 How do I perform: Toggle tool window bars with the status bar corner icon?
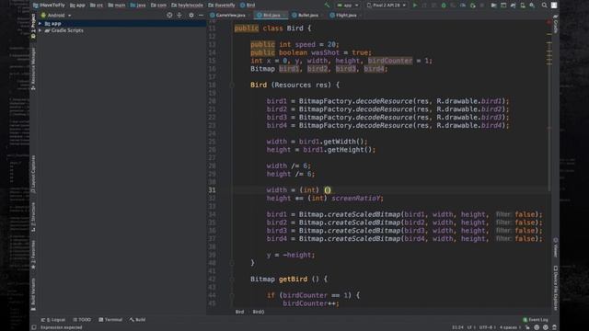click(34, 327)
